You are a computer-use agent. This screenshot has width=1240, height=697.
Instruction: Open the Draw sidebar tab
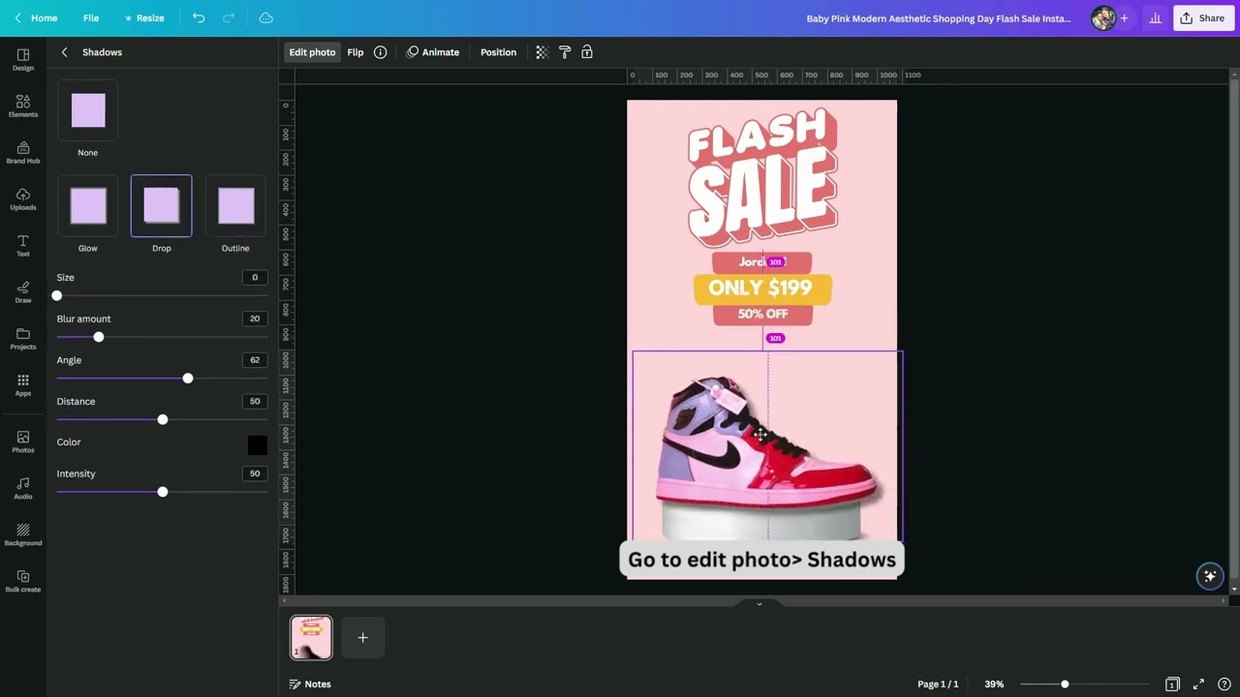tap(23, 291)
